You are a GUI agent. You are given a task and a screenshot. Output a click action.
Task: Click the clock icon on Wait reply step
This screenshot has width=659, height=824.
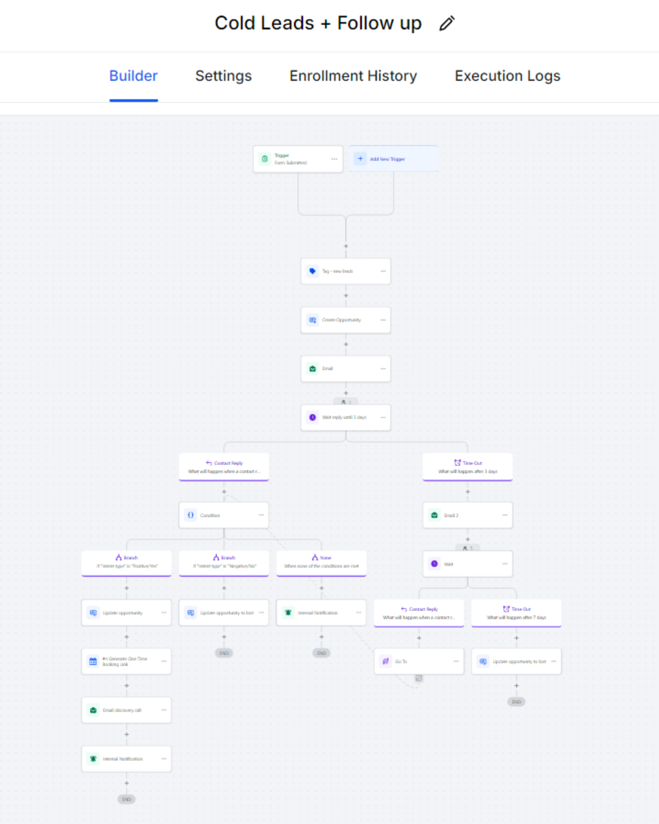coord(312,417)
